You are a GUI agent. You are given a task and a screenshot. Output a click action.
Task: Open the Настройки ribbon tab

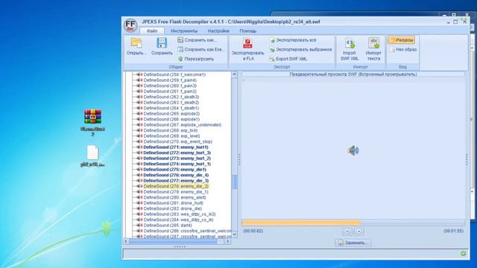tap(218, 31)
